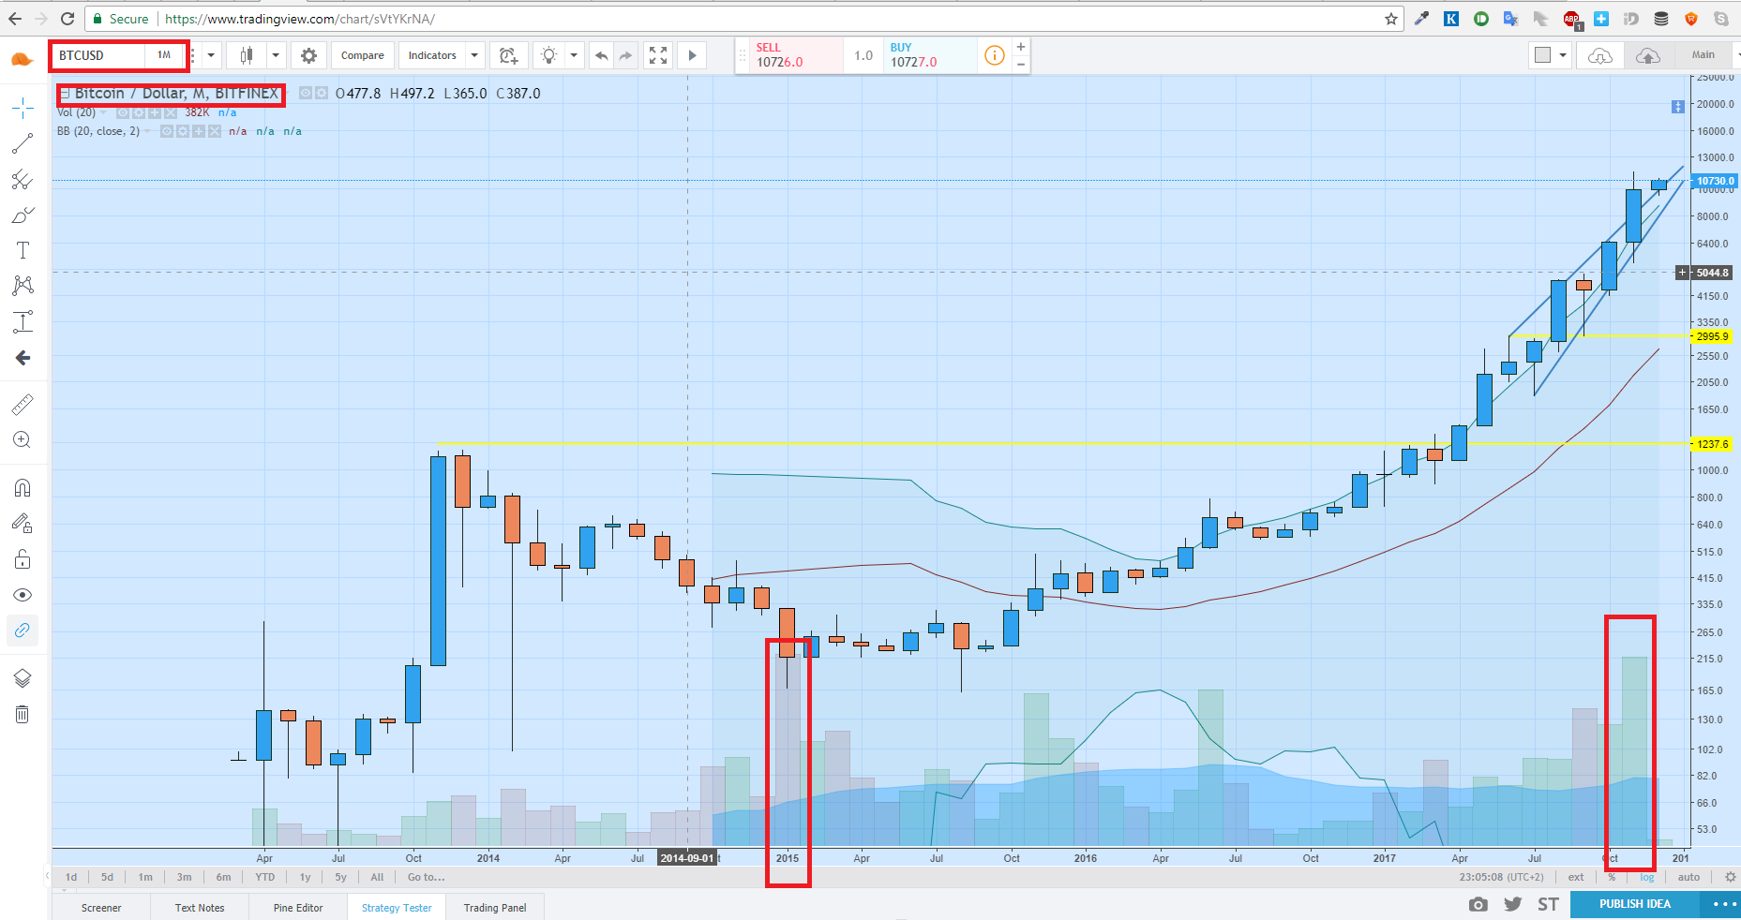Screen dimensions: 1741x920
Task: Save chart with cloud upload icon
Action: [x=1647, y=55]
